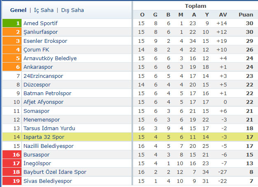Open Düzcespor team link

tap(37, 84)
